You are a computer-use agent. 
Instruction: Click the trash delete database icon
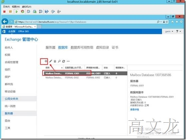55,61
